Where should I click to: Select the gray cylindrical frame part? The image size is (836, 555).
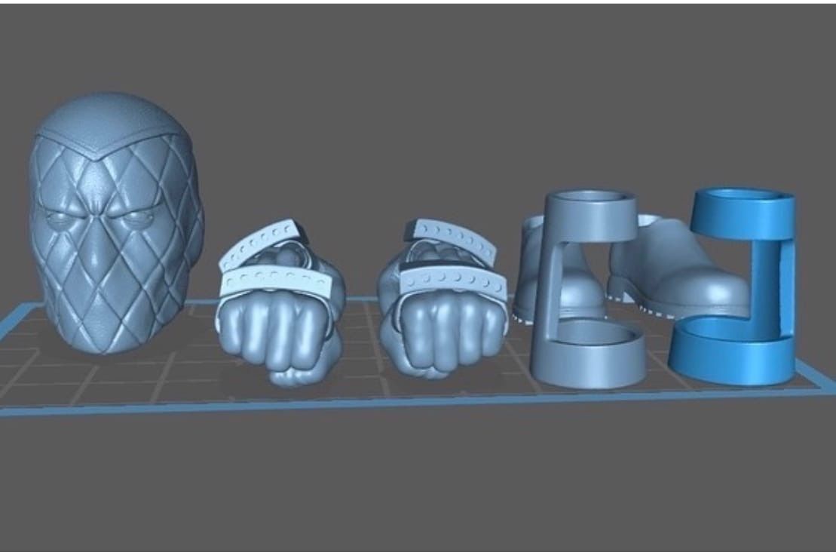(x=590, y=288)
